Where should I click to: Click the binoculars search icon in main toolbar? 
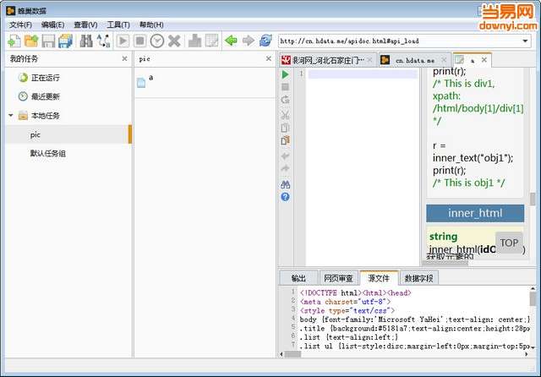[x=86, y=41]
